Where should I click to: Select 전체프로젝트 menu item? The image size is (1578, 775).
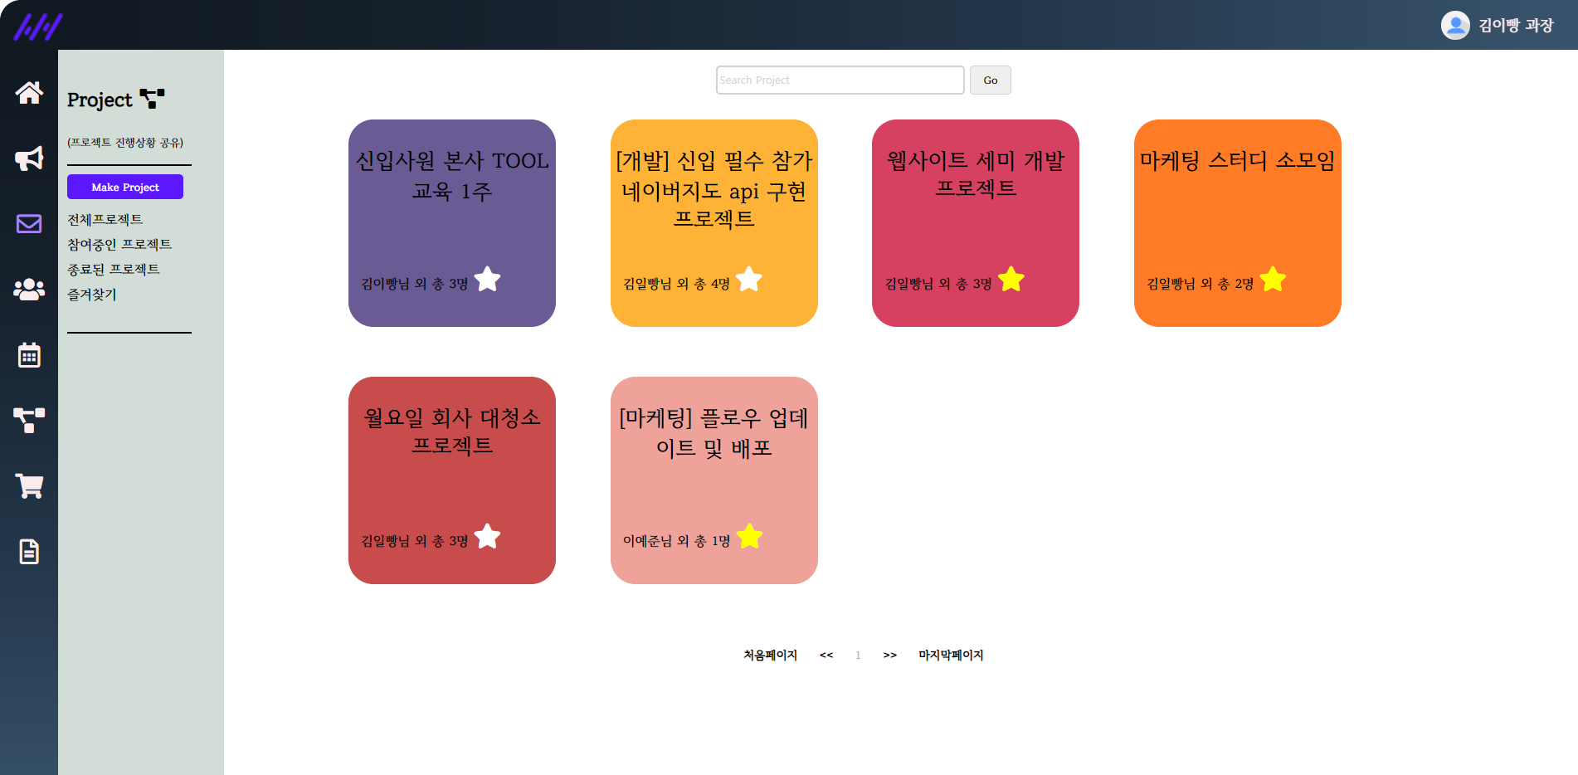[x=105, y=219]
